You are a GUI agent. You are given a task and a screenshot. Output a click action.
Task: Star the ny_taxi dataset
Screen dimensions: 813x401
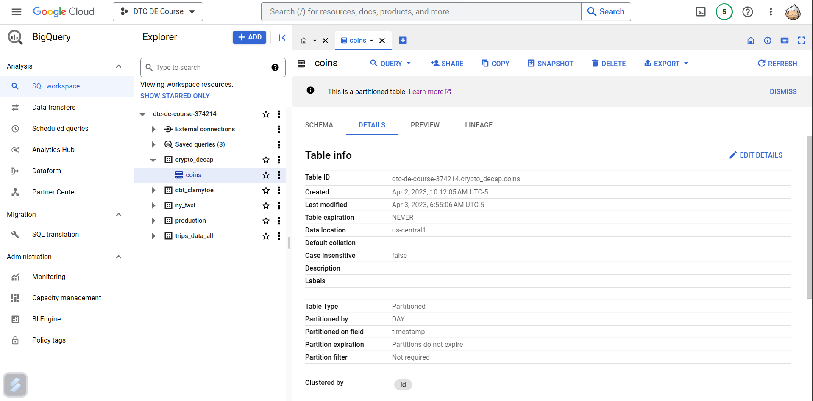[x=266, y=205]
